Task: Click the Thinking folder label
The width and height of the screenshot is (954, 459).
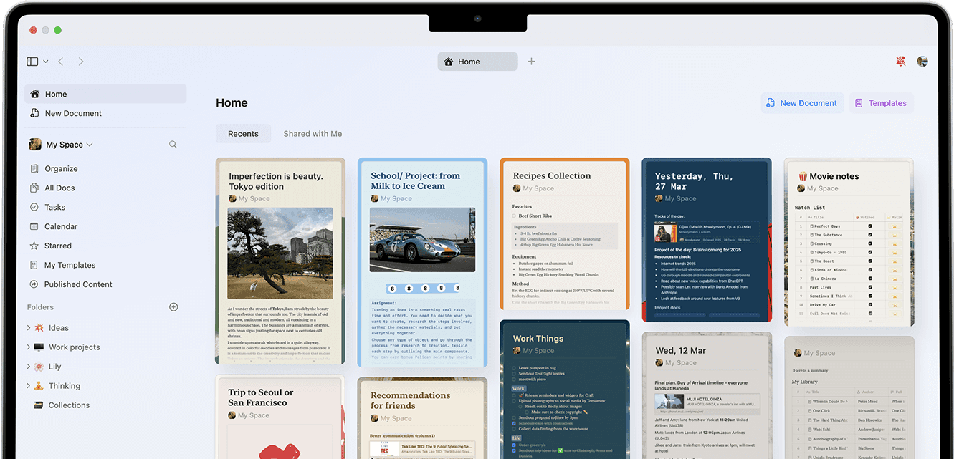Action: click(65, 386)
